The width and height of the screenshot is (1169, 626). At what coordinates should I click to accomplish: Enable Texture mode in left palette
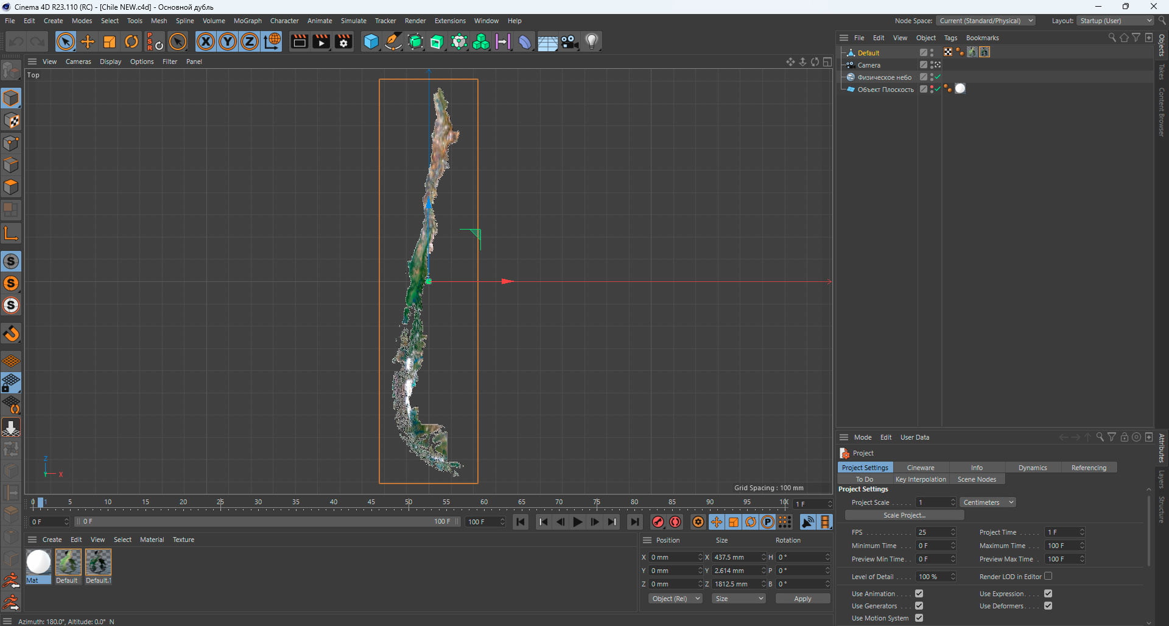[x=11, y=121]
